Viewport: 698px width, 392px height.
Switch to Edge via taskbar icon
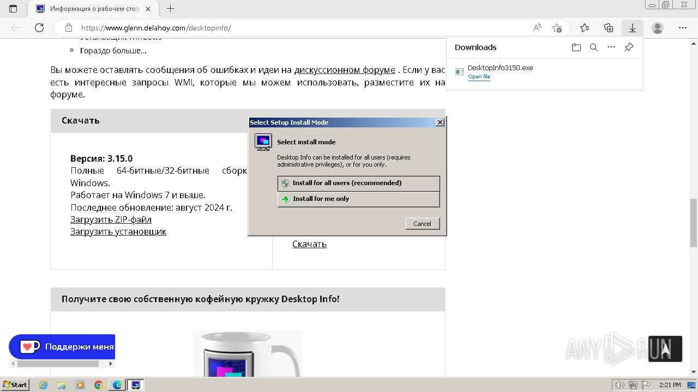click(117, 385)
